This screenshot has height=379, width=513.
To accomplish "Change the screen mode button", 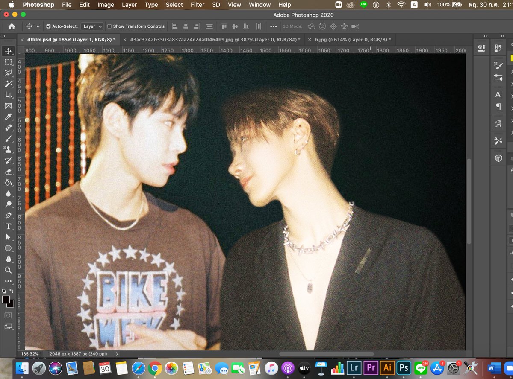I will tap(8, 327).
